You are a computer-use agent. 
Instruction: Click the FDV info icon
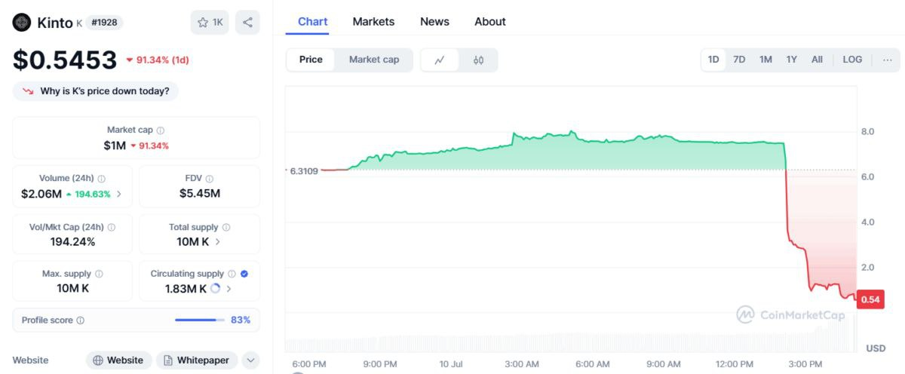tap(209, 179)
